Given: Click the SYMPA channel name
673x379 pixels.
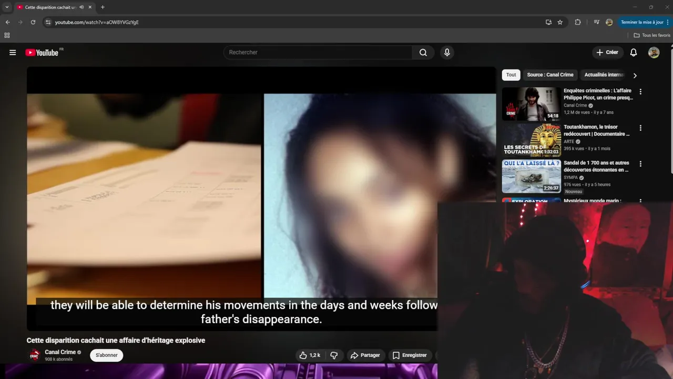Looking at the screenshot, I should tap(570, 178).
